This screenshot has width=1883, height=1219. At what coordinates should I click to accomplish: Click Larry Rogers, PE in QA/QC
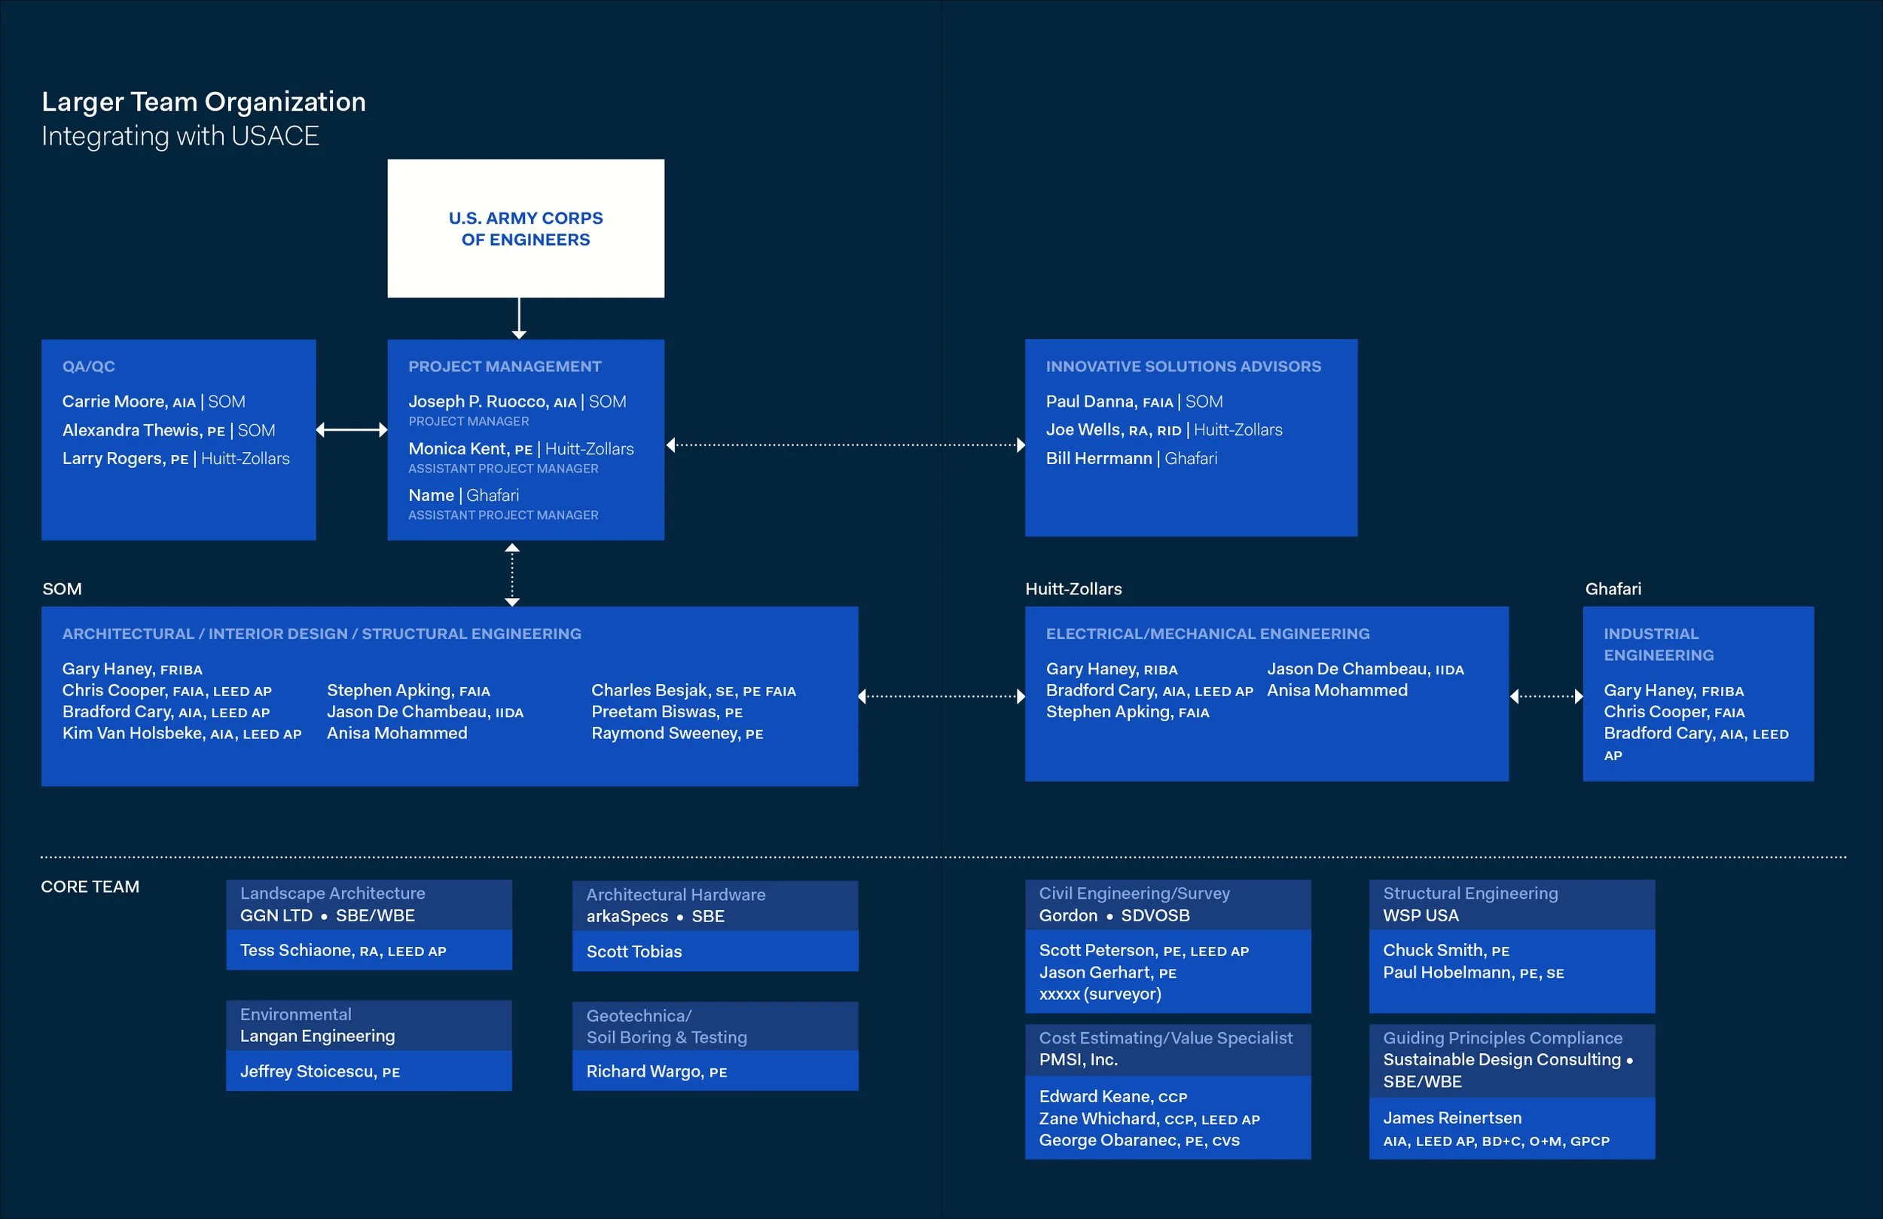click(126, 458)
